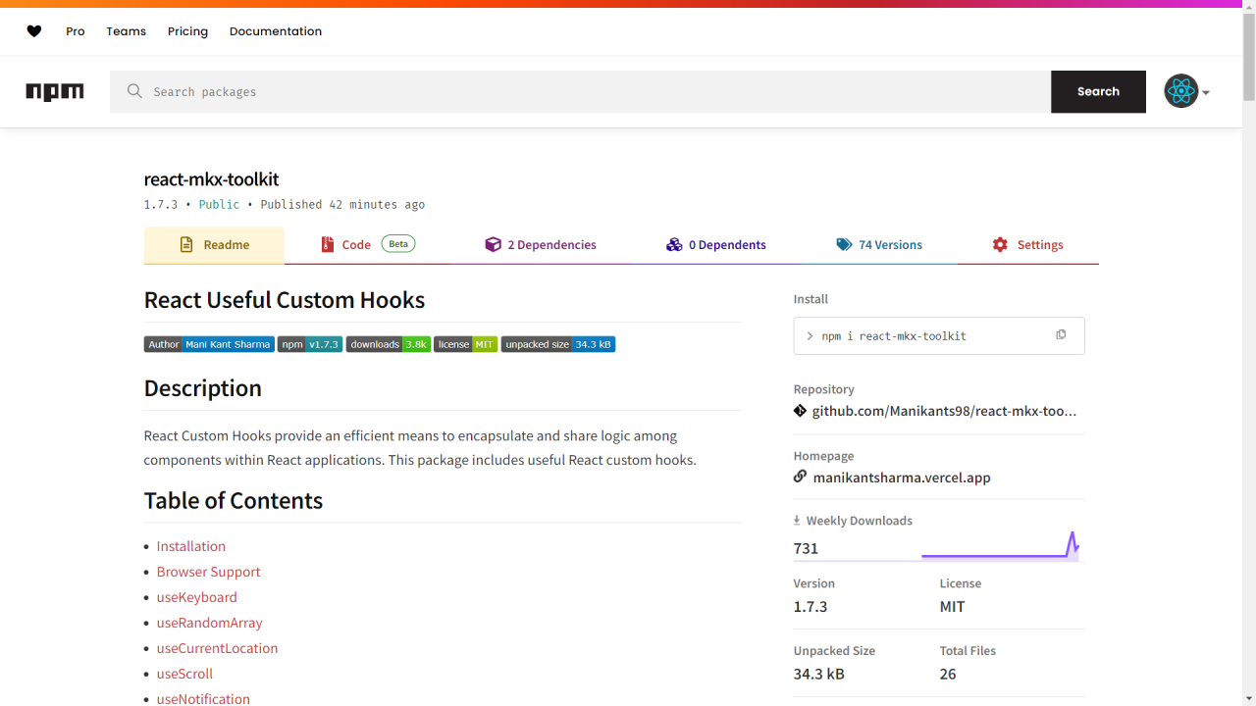Open the Readme tab
Viewport: 1256px width, 706px height.
(x=214, y=245)
